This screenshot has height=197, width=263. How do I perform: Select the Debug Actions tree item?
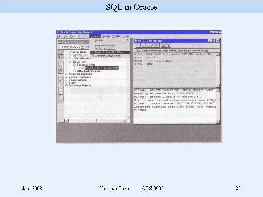78,80
